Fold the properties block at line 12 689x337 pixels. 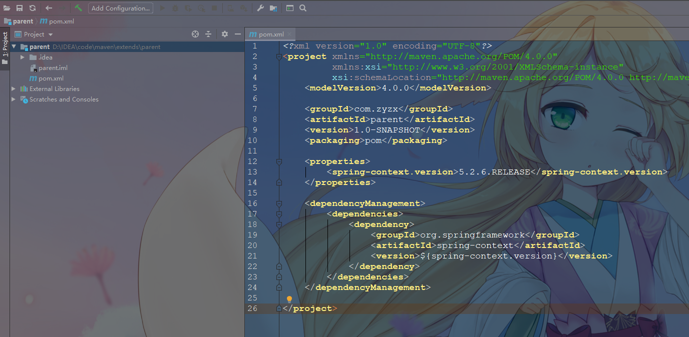pos(279,162)
